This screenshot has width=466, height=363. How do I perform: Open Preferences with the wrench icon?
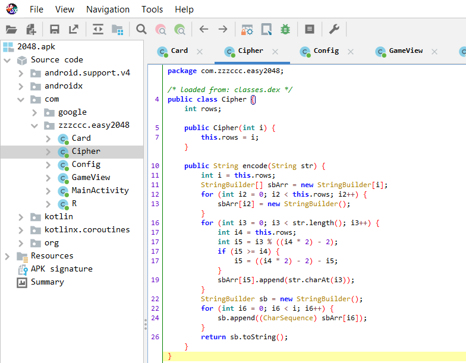tap(334, 29)
